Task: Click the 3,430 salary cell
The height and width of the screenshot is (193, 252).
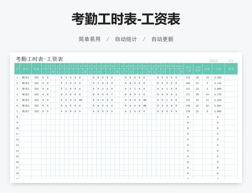Action: 218,78
